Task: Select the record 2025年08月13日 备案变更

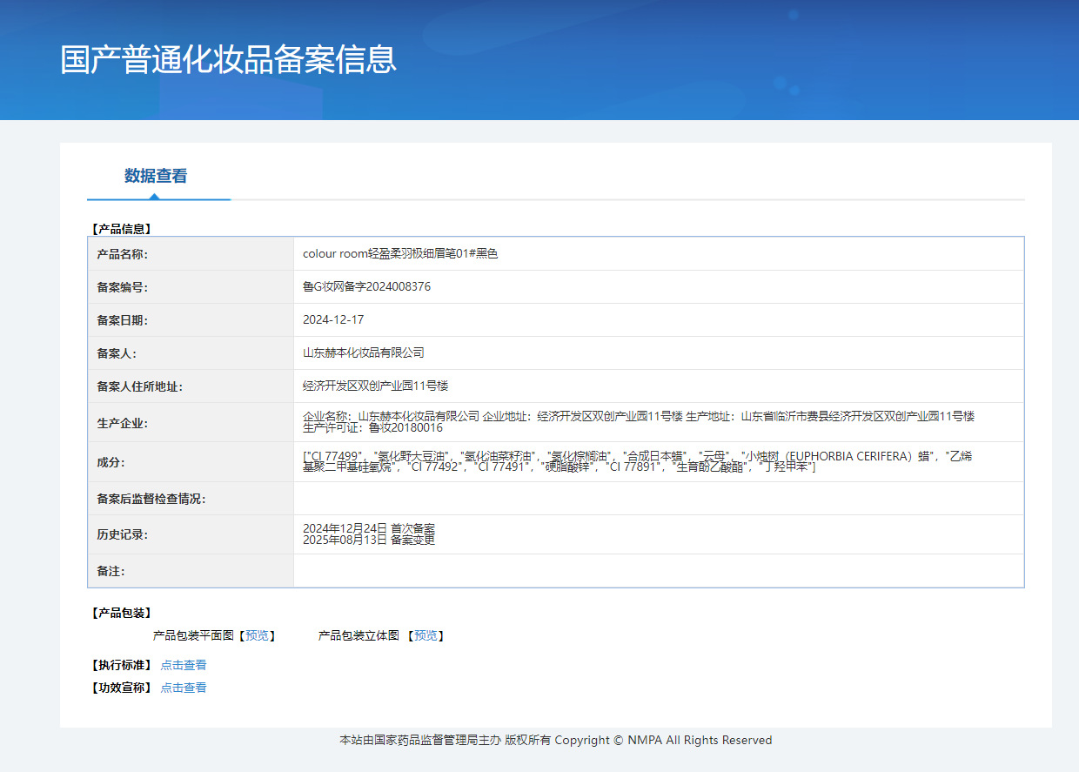Action: 369,540
